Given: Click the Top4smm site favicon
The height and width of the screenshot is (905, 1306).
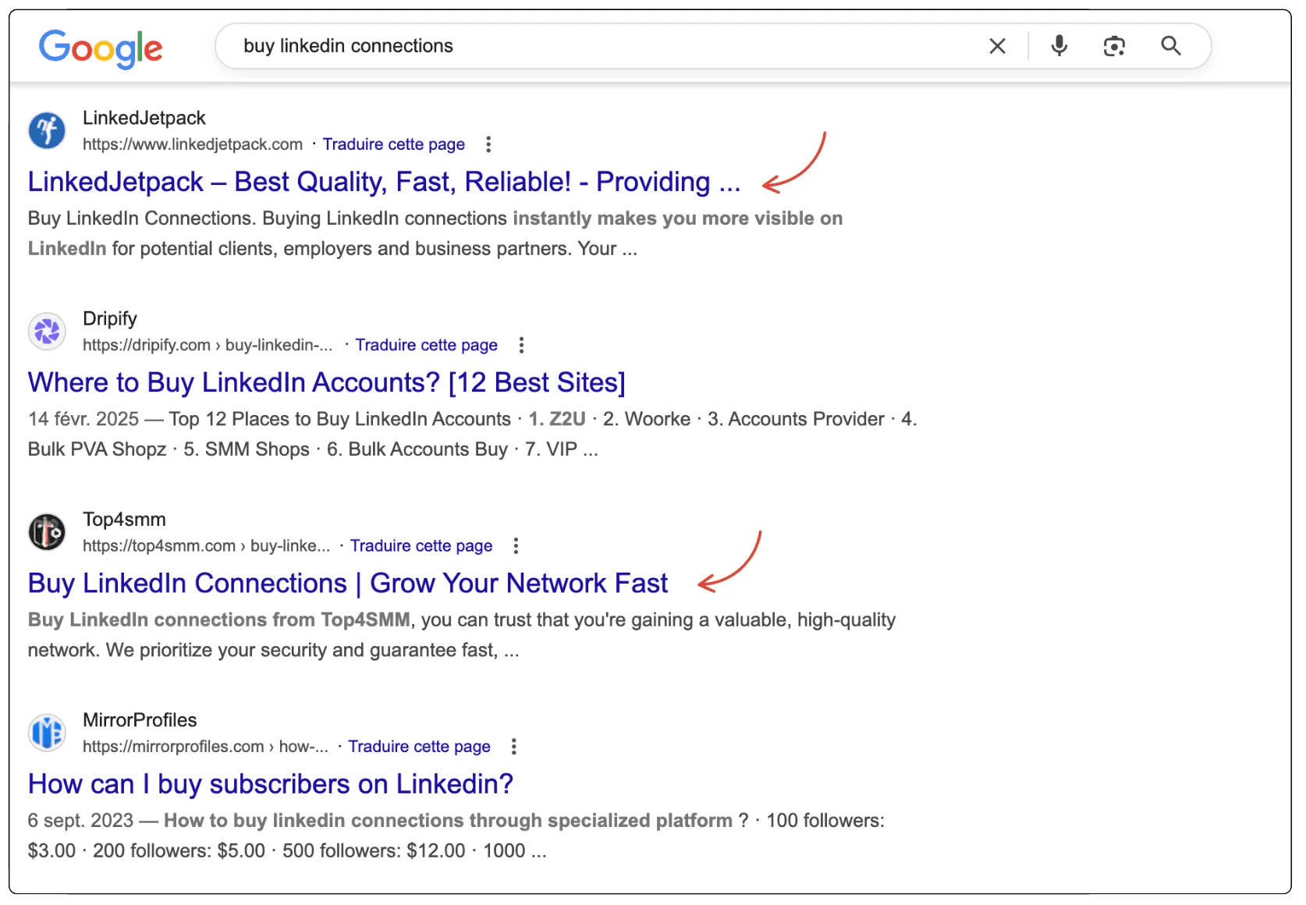Looking at the screenshot, I should [47, 532].
